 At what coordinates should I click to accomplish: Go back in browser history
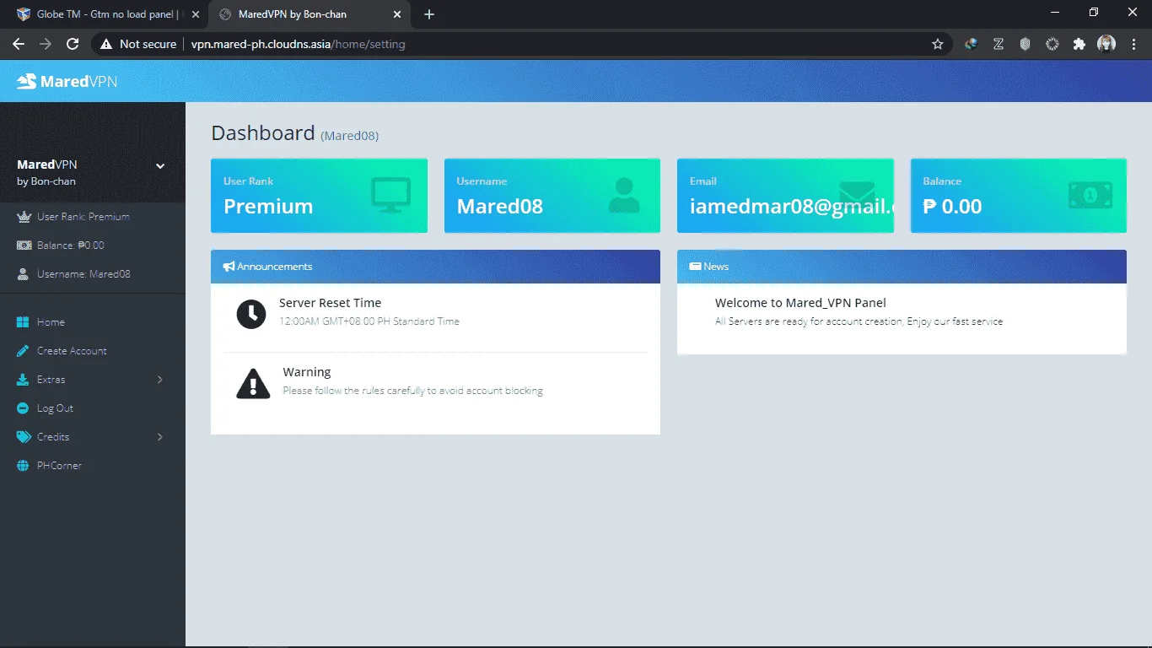point(18,44)
